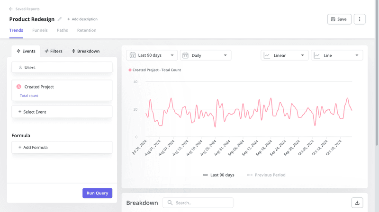Open the Last 90 days dropdown
Screen dimensions: 379x212
click(152, 55)
